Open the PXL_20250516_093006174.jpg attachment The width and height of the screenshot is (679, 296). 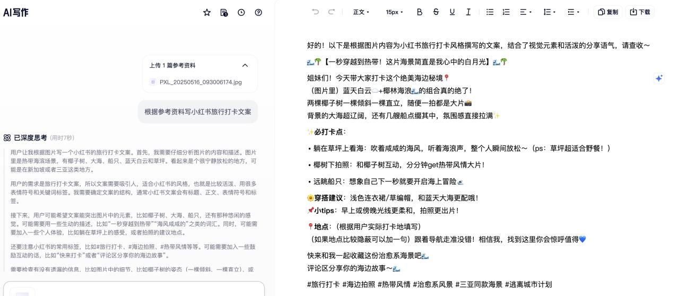[x=200, y=82]
